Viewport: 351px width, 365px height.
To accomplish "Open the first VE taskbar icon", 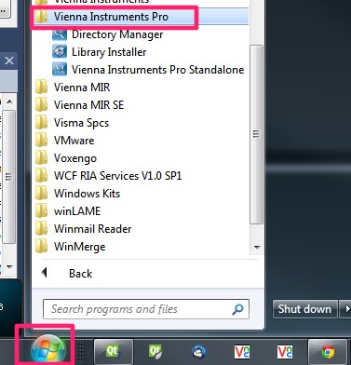I will pos(242,352).
